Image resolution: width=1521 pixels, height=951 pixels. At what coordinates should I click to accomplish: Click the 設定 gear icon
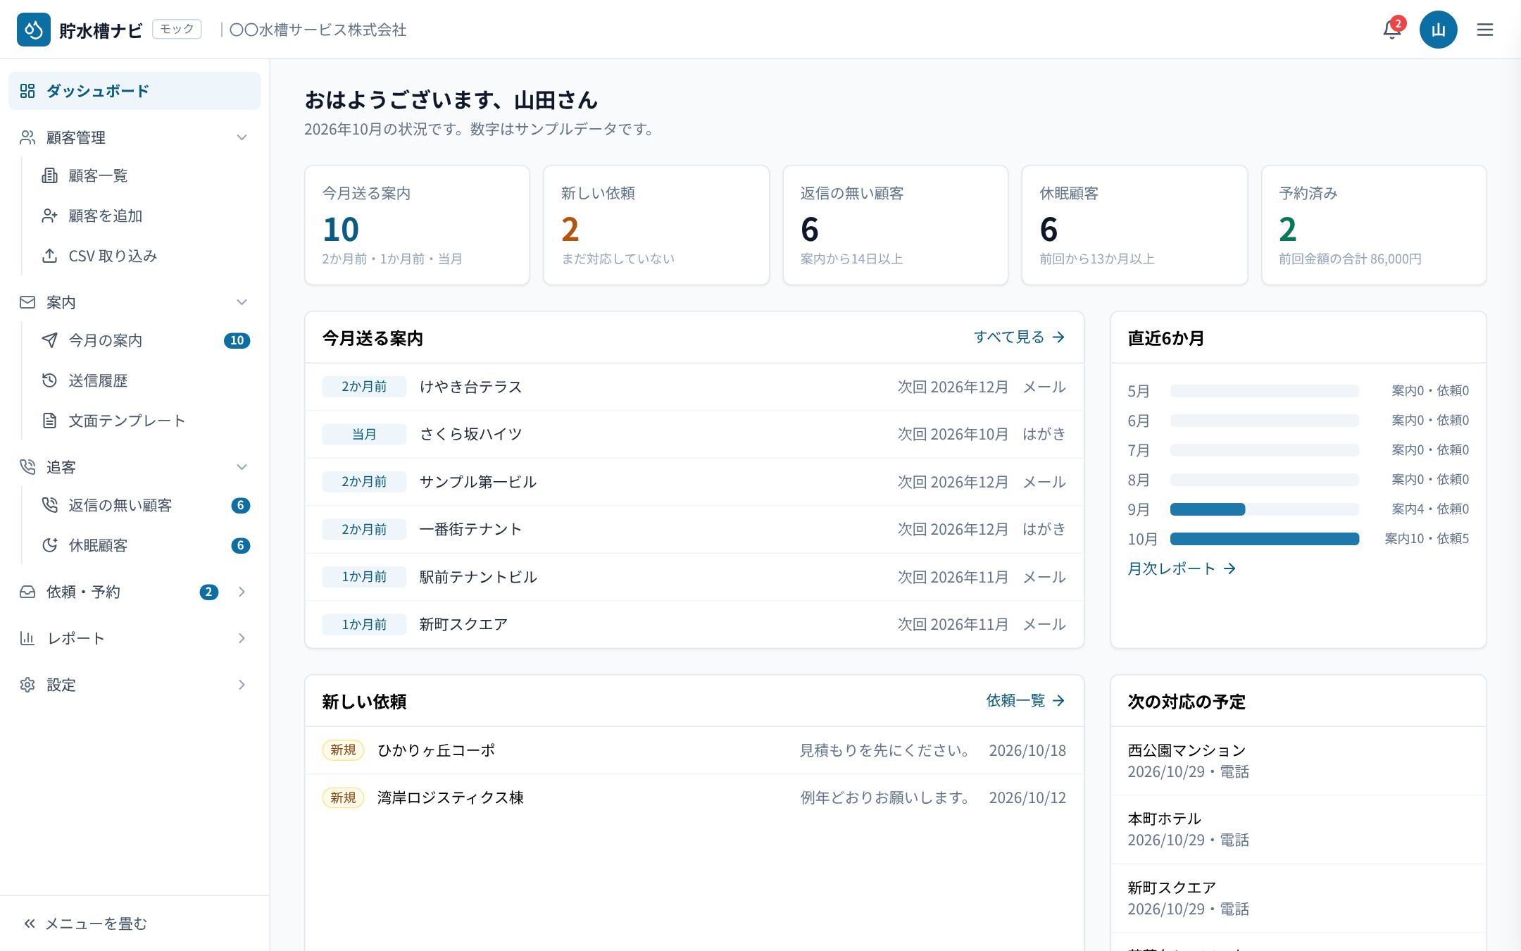pos(27,685)
